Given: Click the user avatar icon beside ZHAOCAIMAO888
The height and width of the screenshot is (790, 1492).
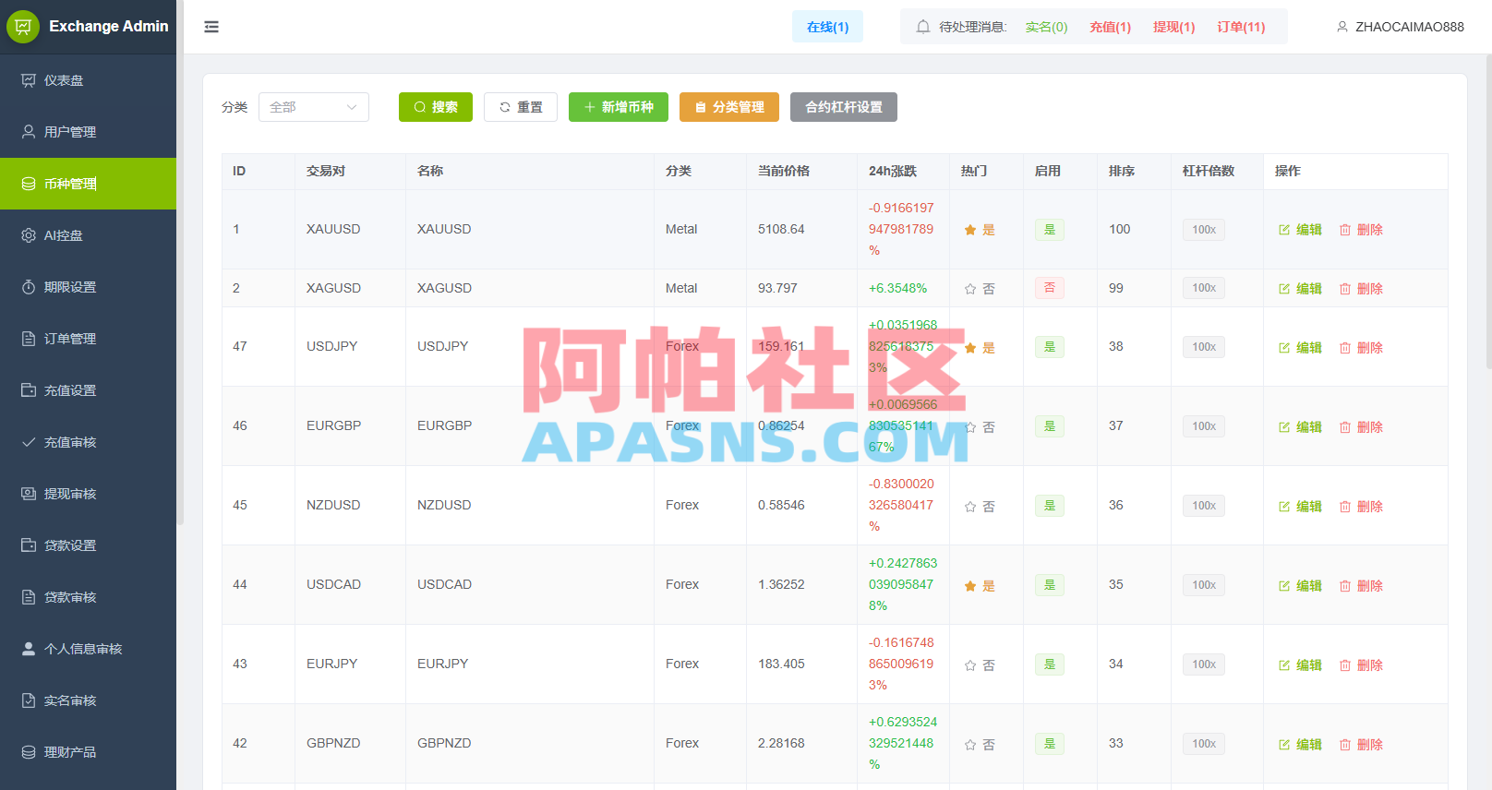Looking at the screenshot, I should (x=1342, y=27).
